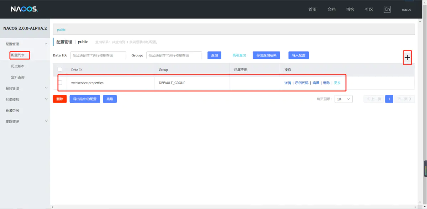Select the public namespace tab
The image size is (427, 209).
61,29
